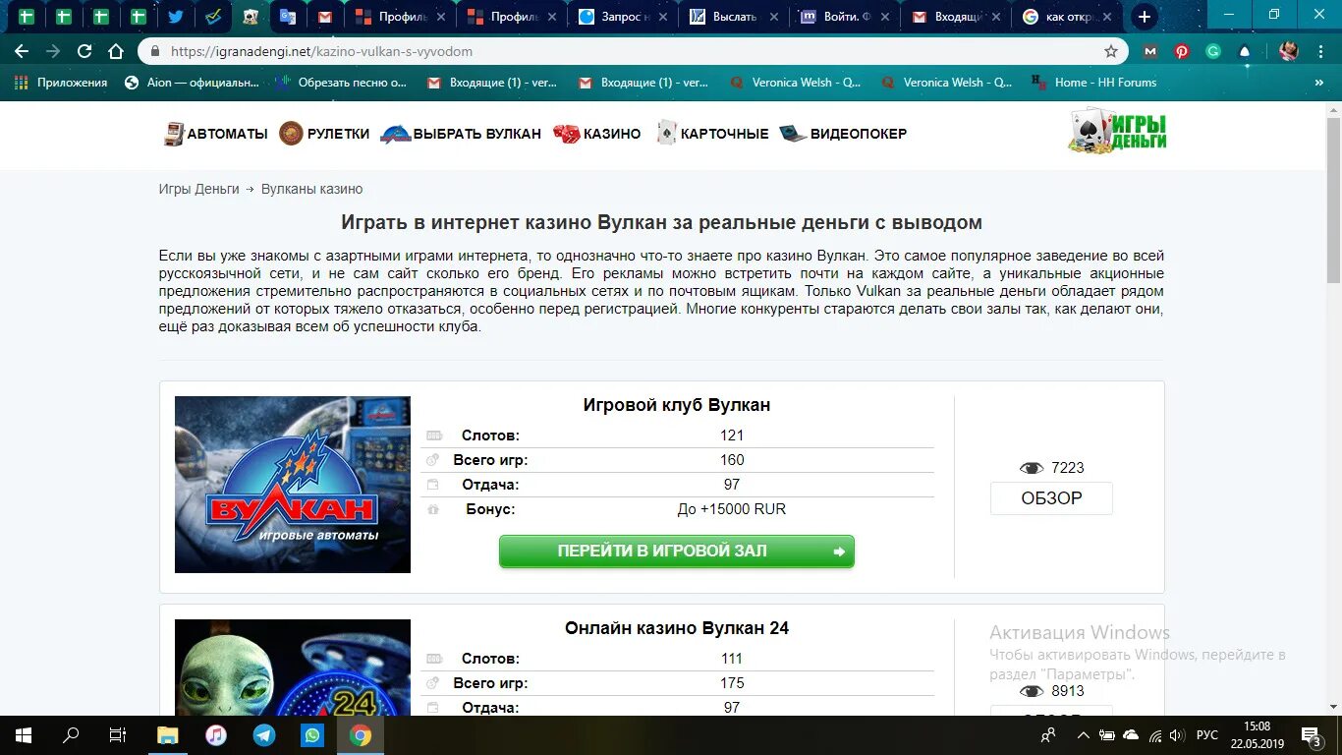Switch to the Gmail tab next to translate tab

click(325, 17)
